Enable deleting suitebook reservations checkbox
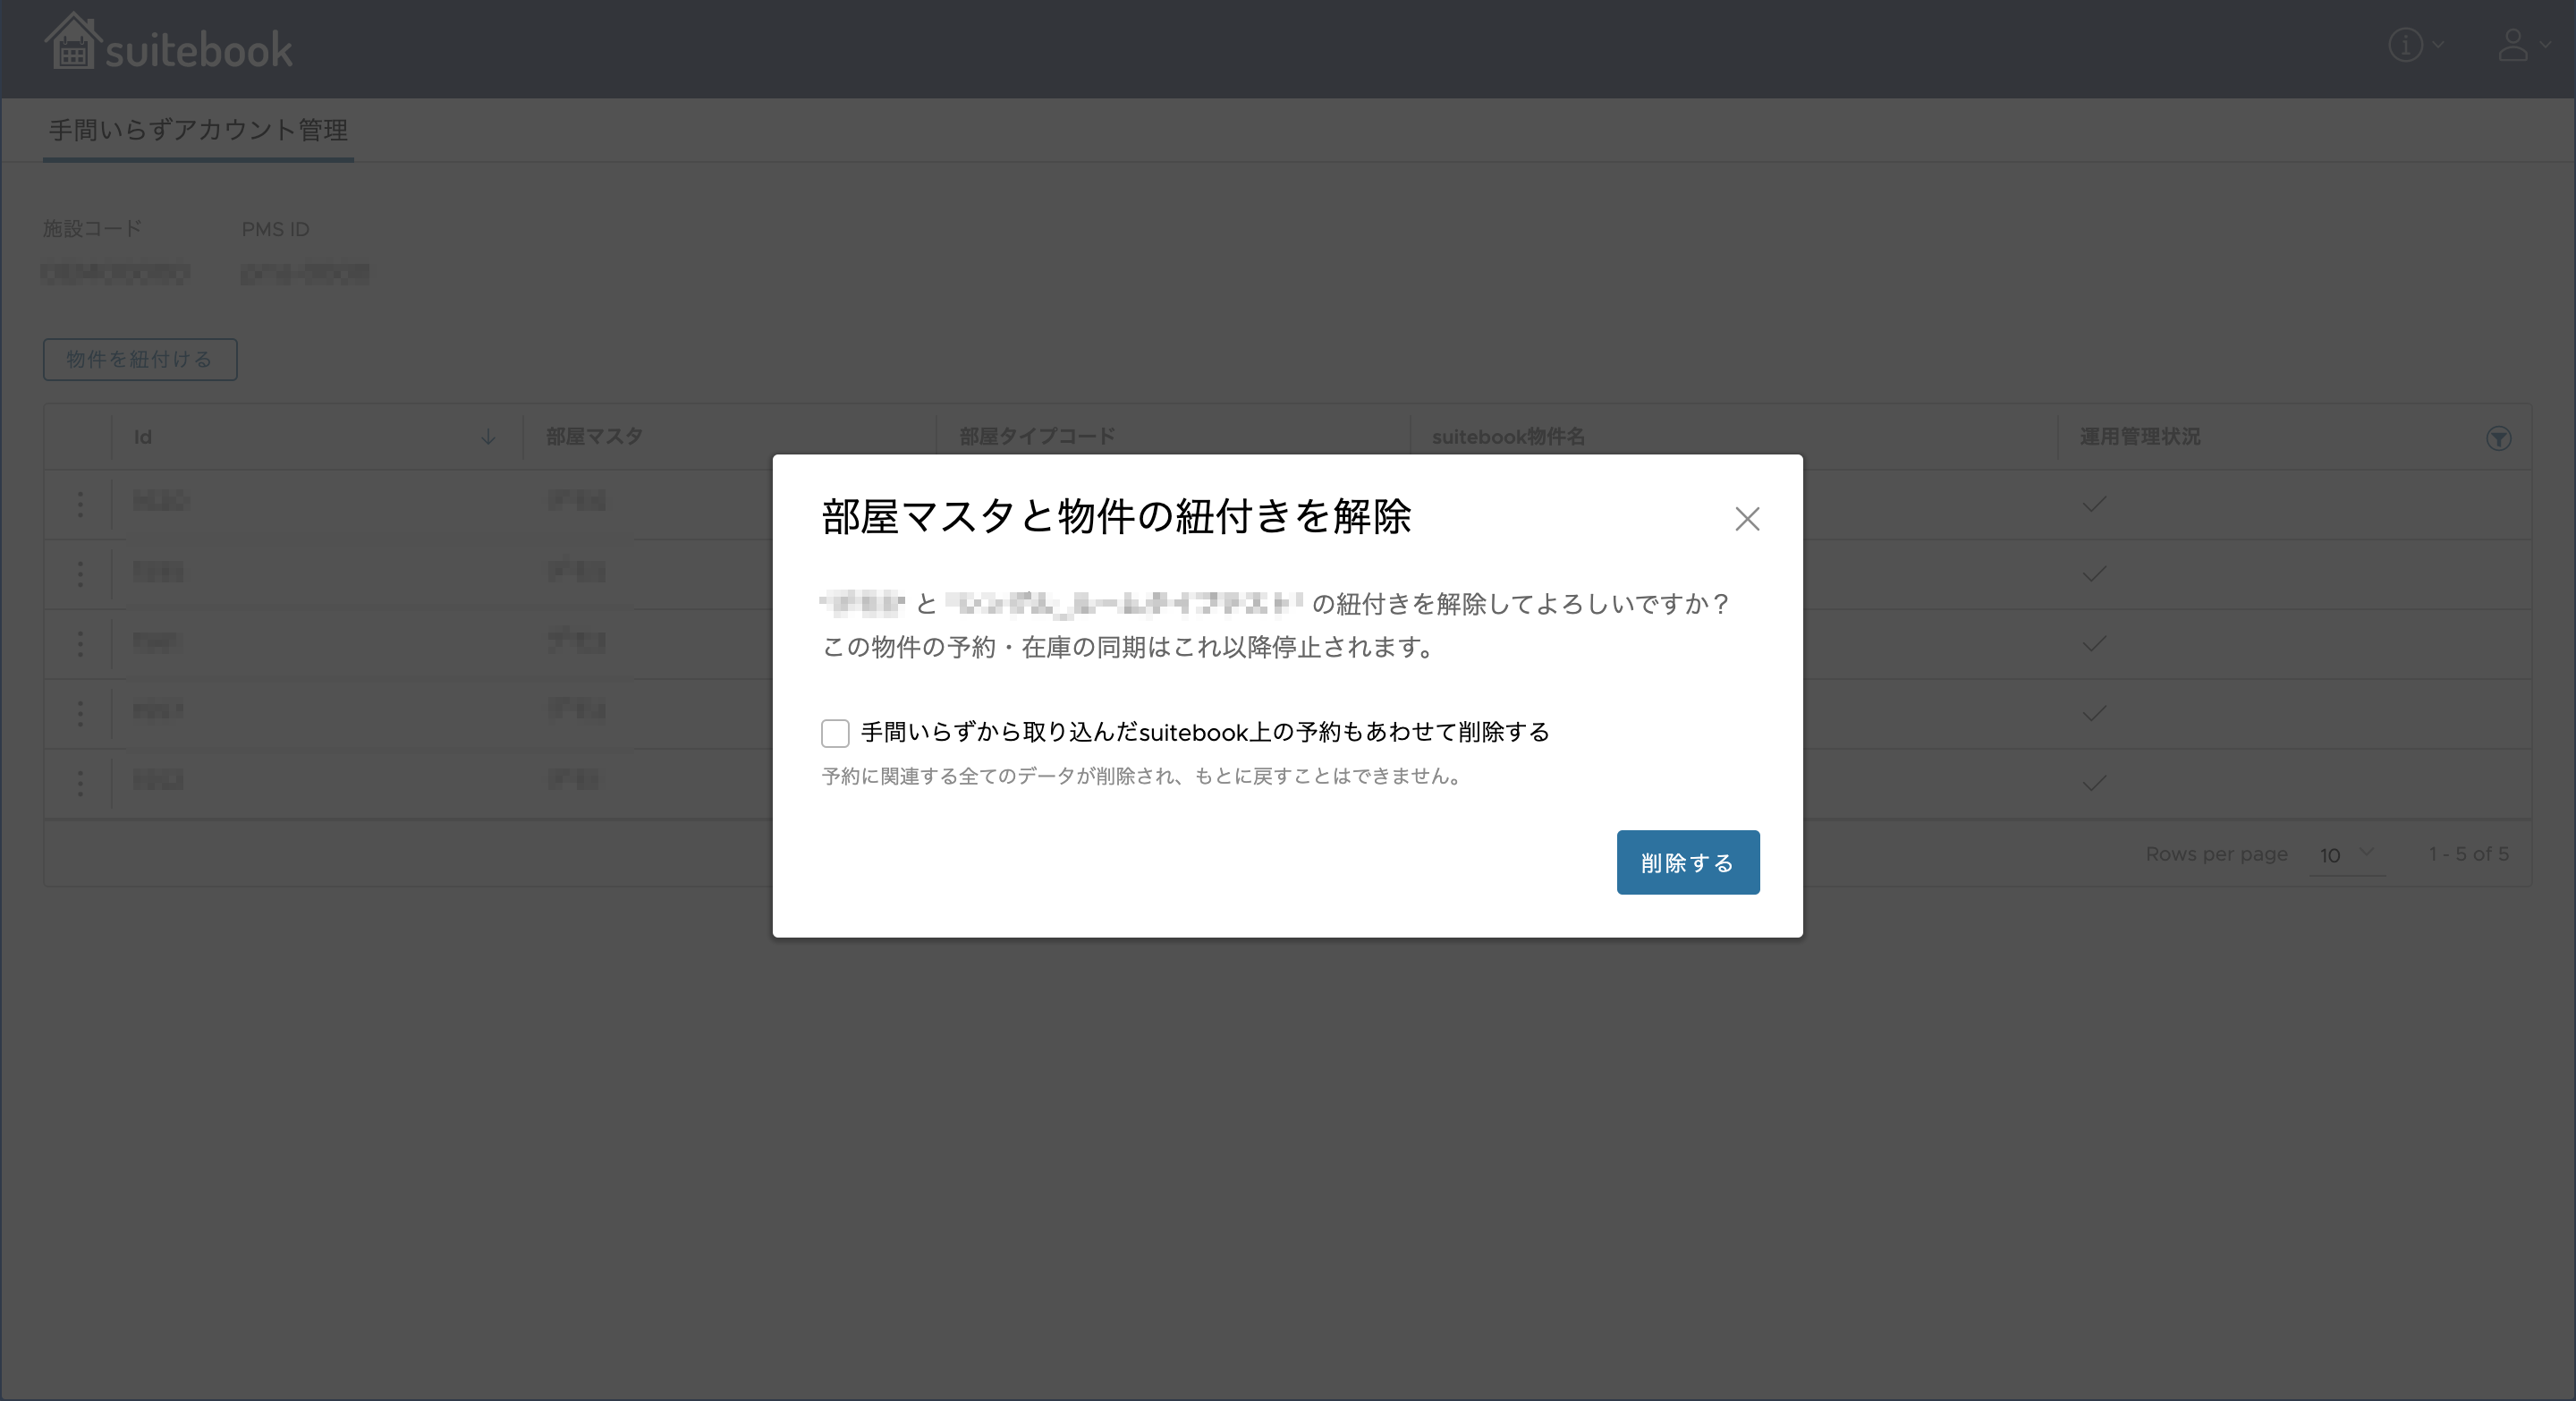Image resolution: width=2576 pixels, height=1401 pixels. (x=835, y=733)
